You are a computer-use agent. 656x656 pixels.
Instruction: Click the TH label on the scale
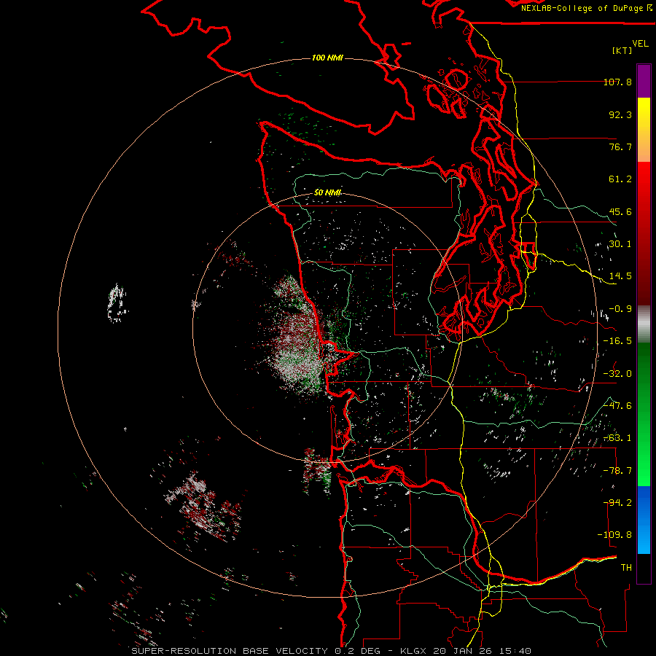click(626, 568)
